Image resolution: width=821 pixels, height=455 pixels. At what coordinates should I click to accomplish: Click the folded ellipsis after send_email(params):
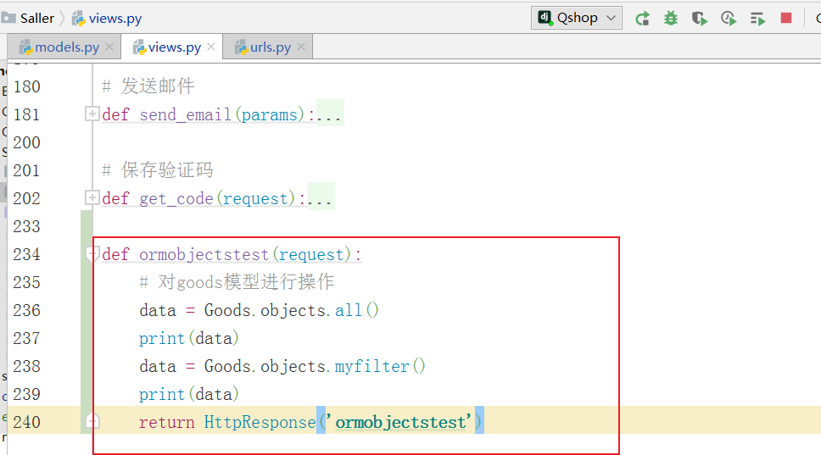330,114
